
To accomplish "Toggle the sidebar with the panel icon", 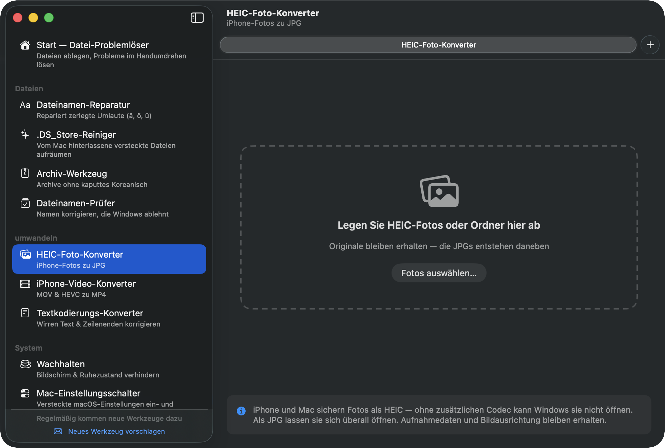I will point(197,18).
